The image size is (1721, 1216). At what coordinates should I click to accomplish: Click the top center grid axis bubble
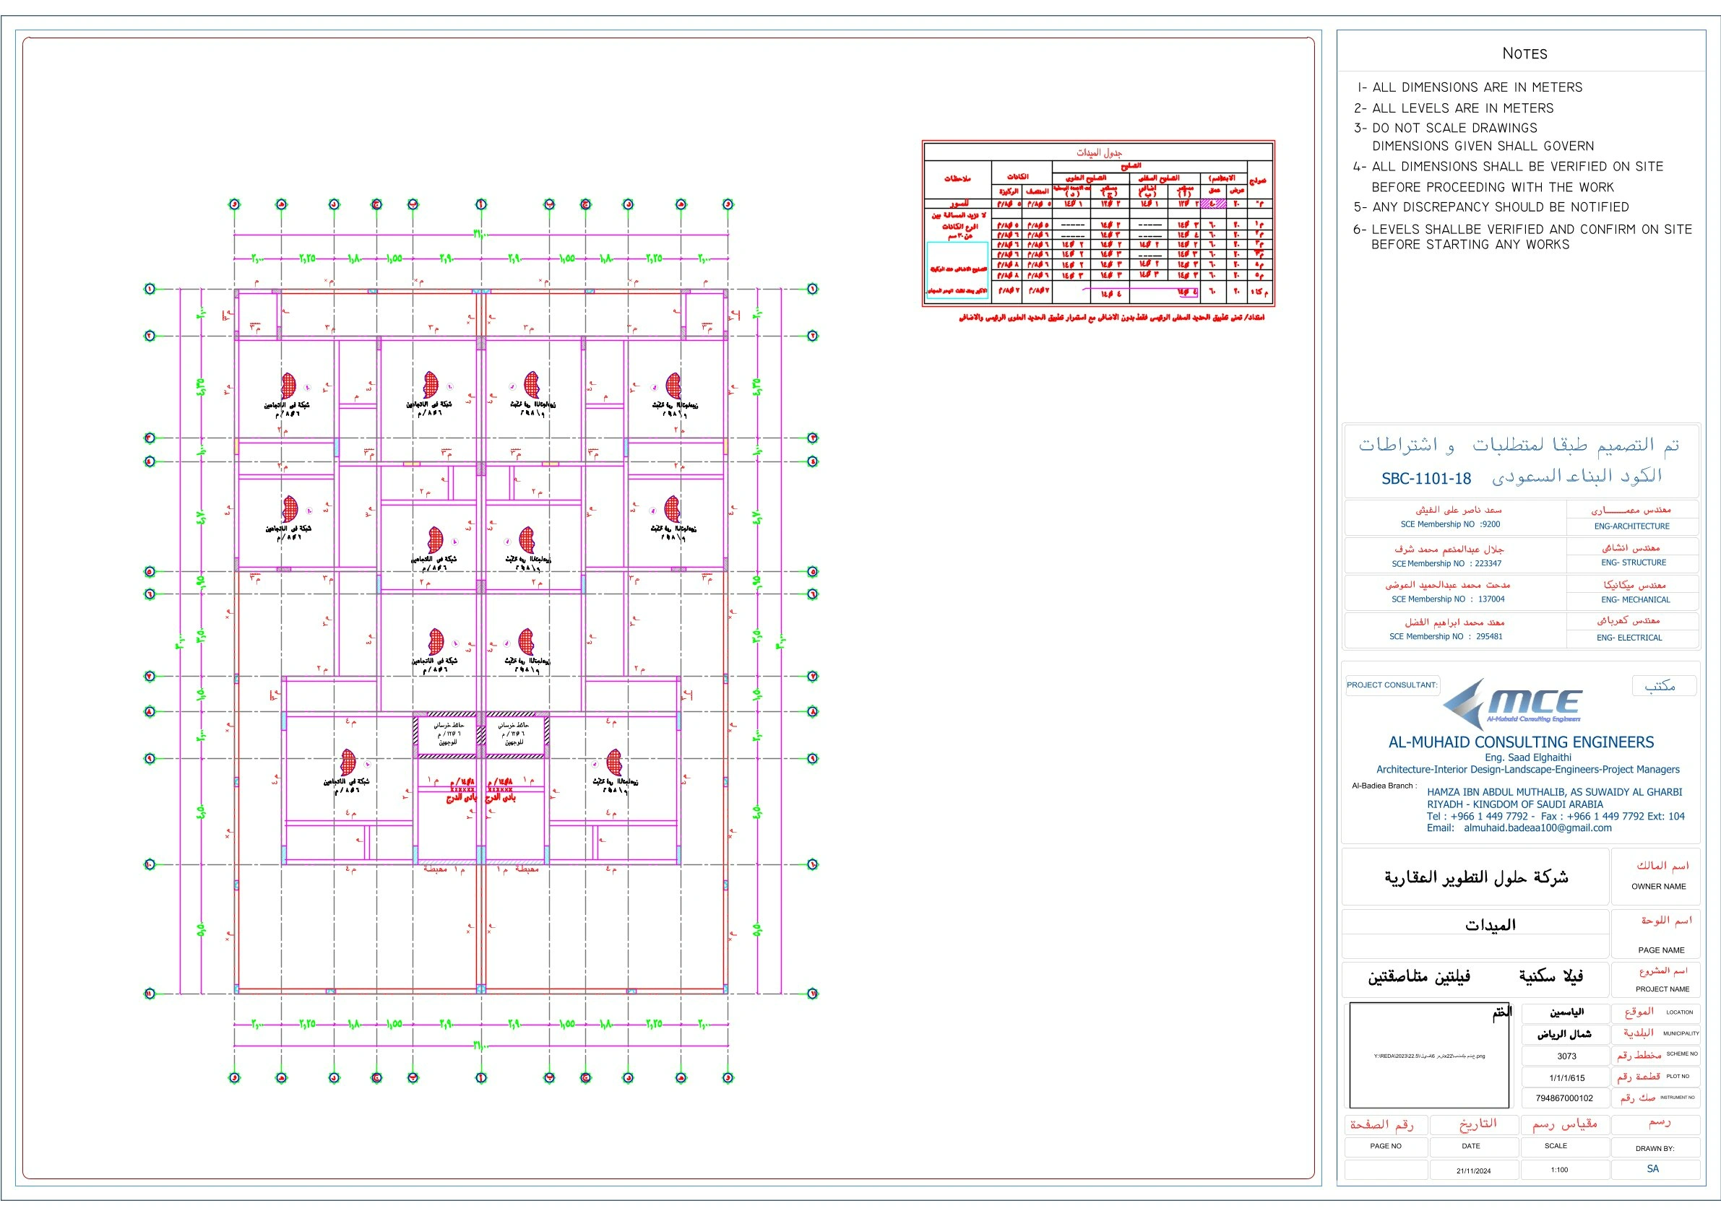[x=481, y=204]
